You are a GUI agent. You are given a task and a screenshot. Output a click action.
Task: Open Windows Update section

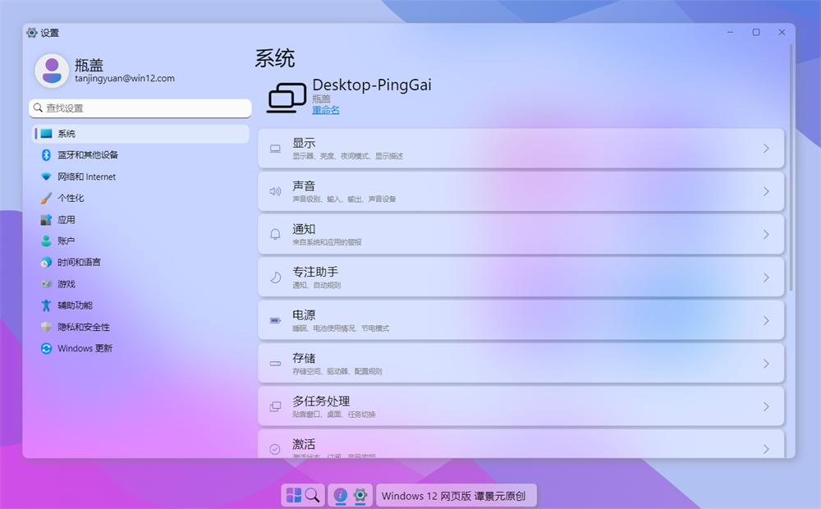pos(84,348)
